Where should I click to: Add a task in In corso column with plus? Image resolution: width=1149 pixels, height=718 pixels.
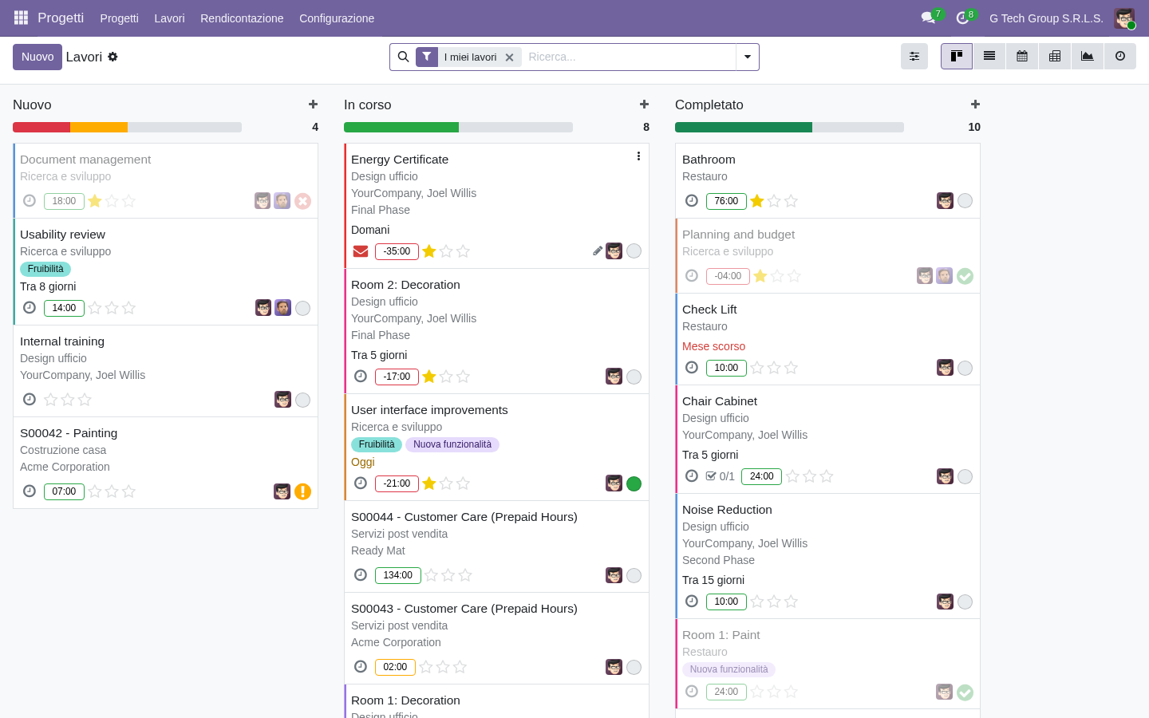pos(645,105)
